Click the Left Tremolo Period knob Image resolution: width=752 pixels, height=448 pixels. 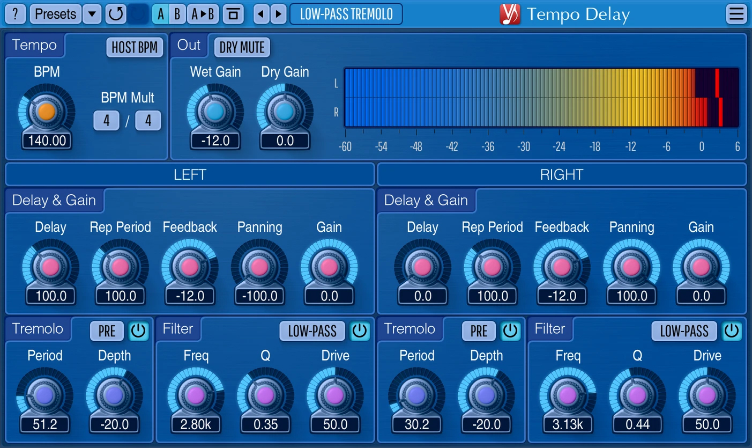coord(44,395)
